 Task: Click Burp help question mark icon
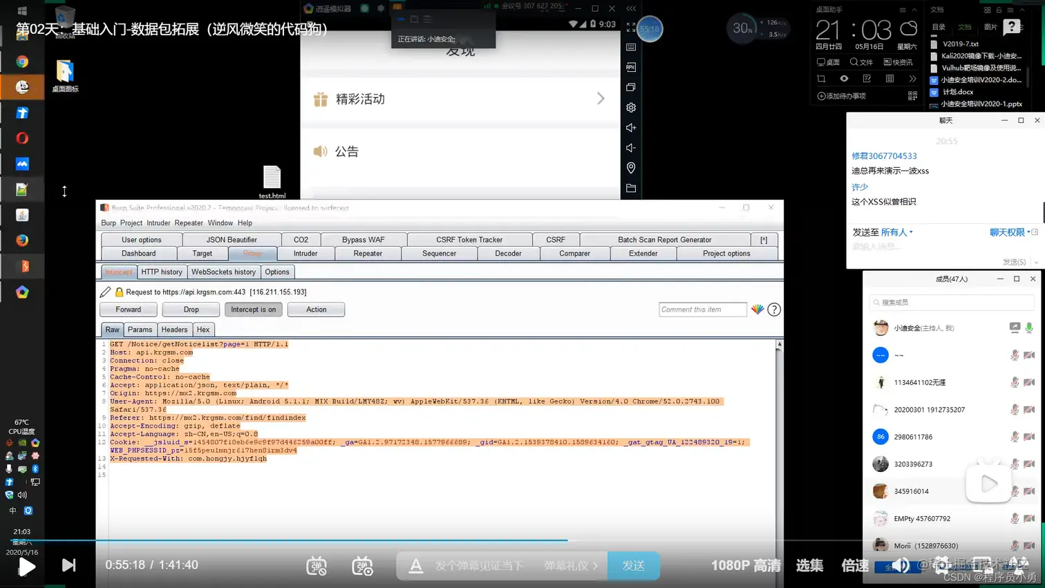click(774, 310)
